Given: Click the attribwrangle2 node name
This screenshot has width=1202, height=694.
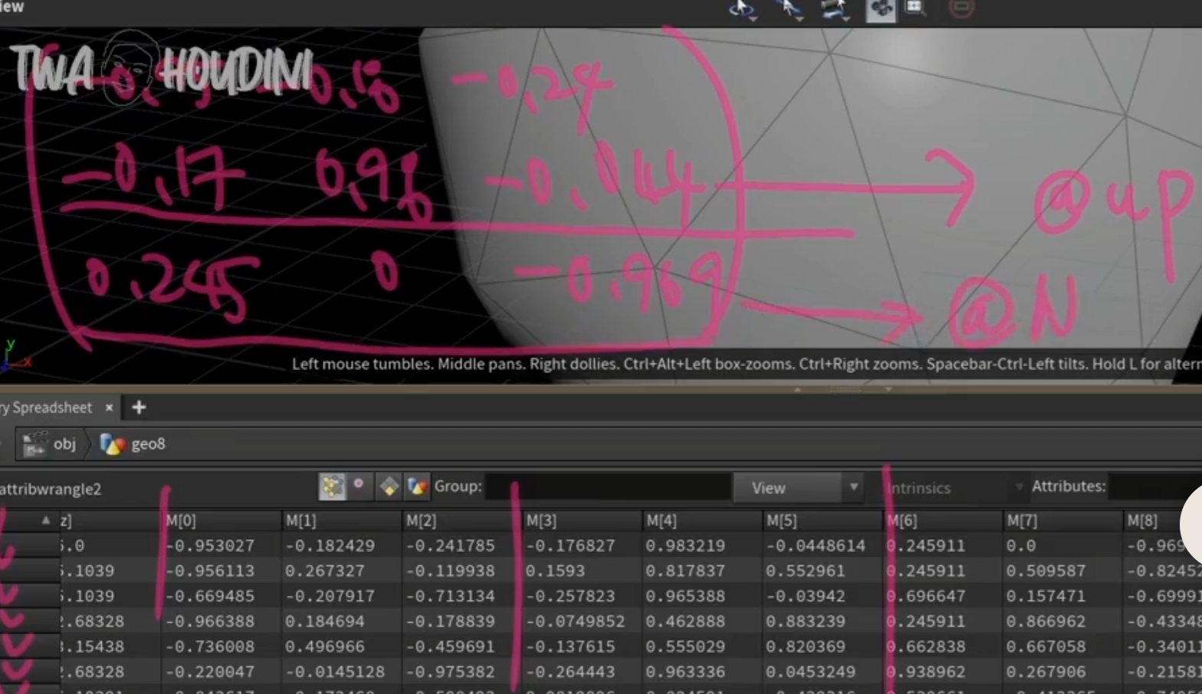Looking at the screenshot, I should [51, 489].
